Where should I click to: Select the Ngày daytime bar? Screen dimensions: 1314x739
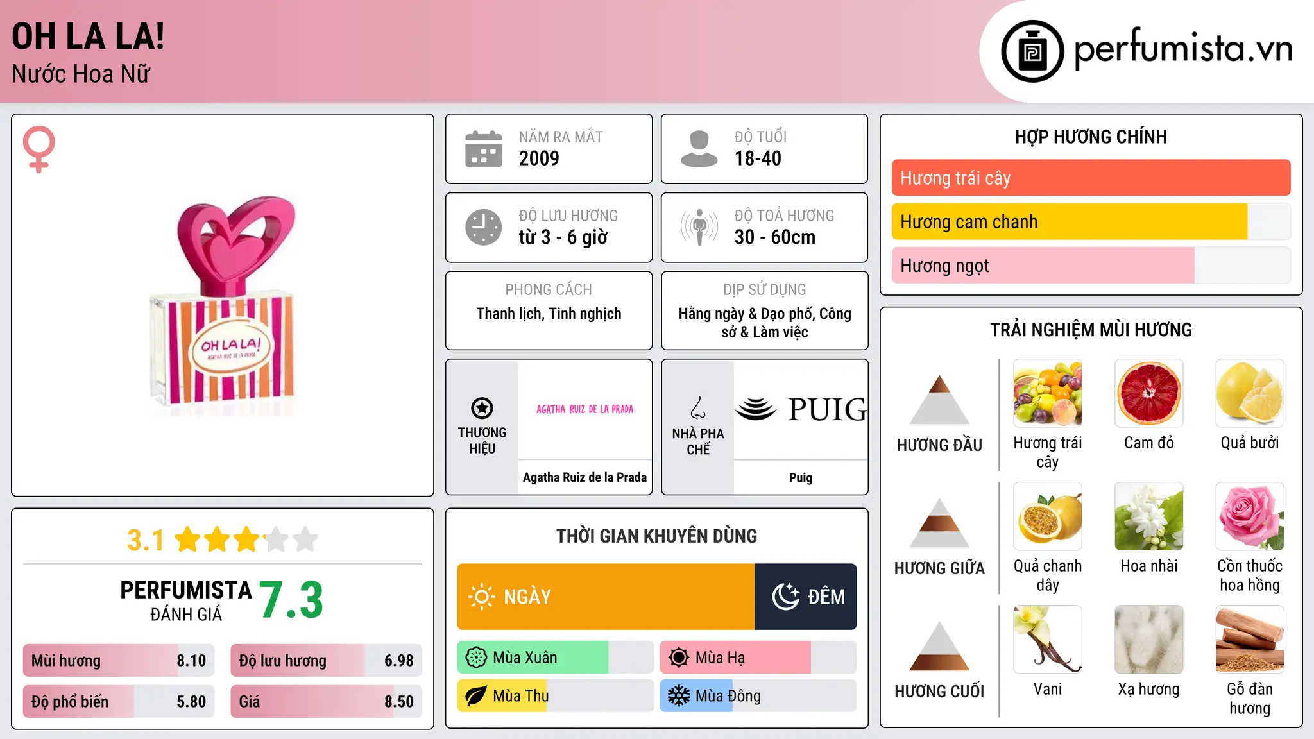pos(606,597)
